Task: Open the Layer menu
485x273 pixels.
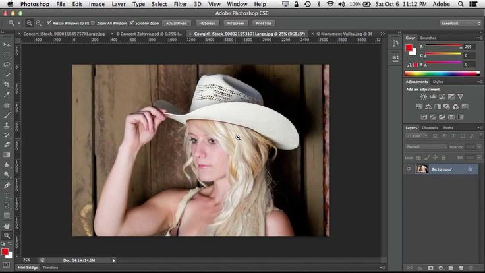Action: (118, 4)
